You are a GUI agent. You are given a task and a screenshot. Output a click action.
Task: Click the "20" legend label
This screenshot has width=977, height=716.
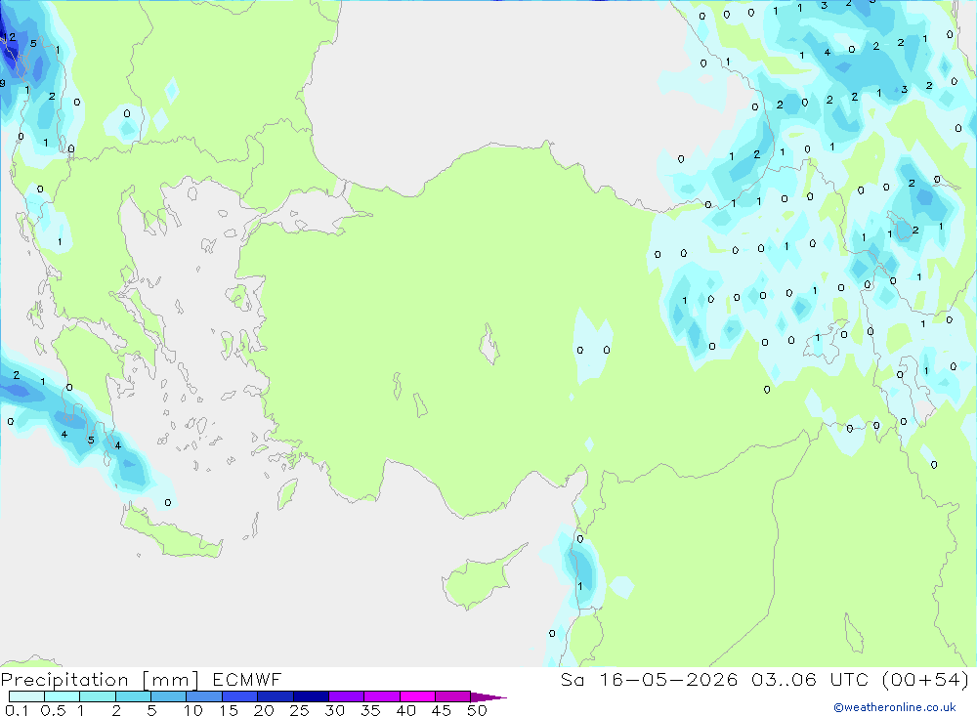click(x=264, y=710)
